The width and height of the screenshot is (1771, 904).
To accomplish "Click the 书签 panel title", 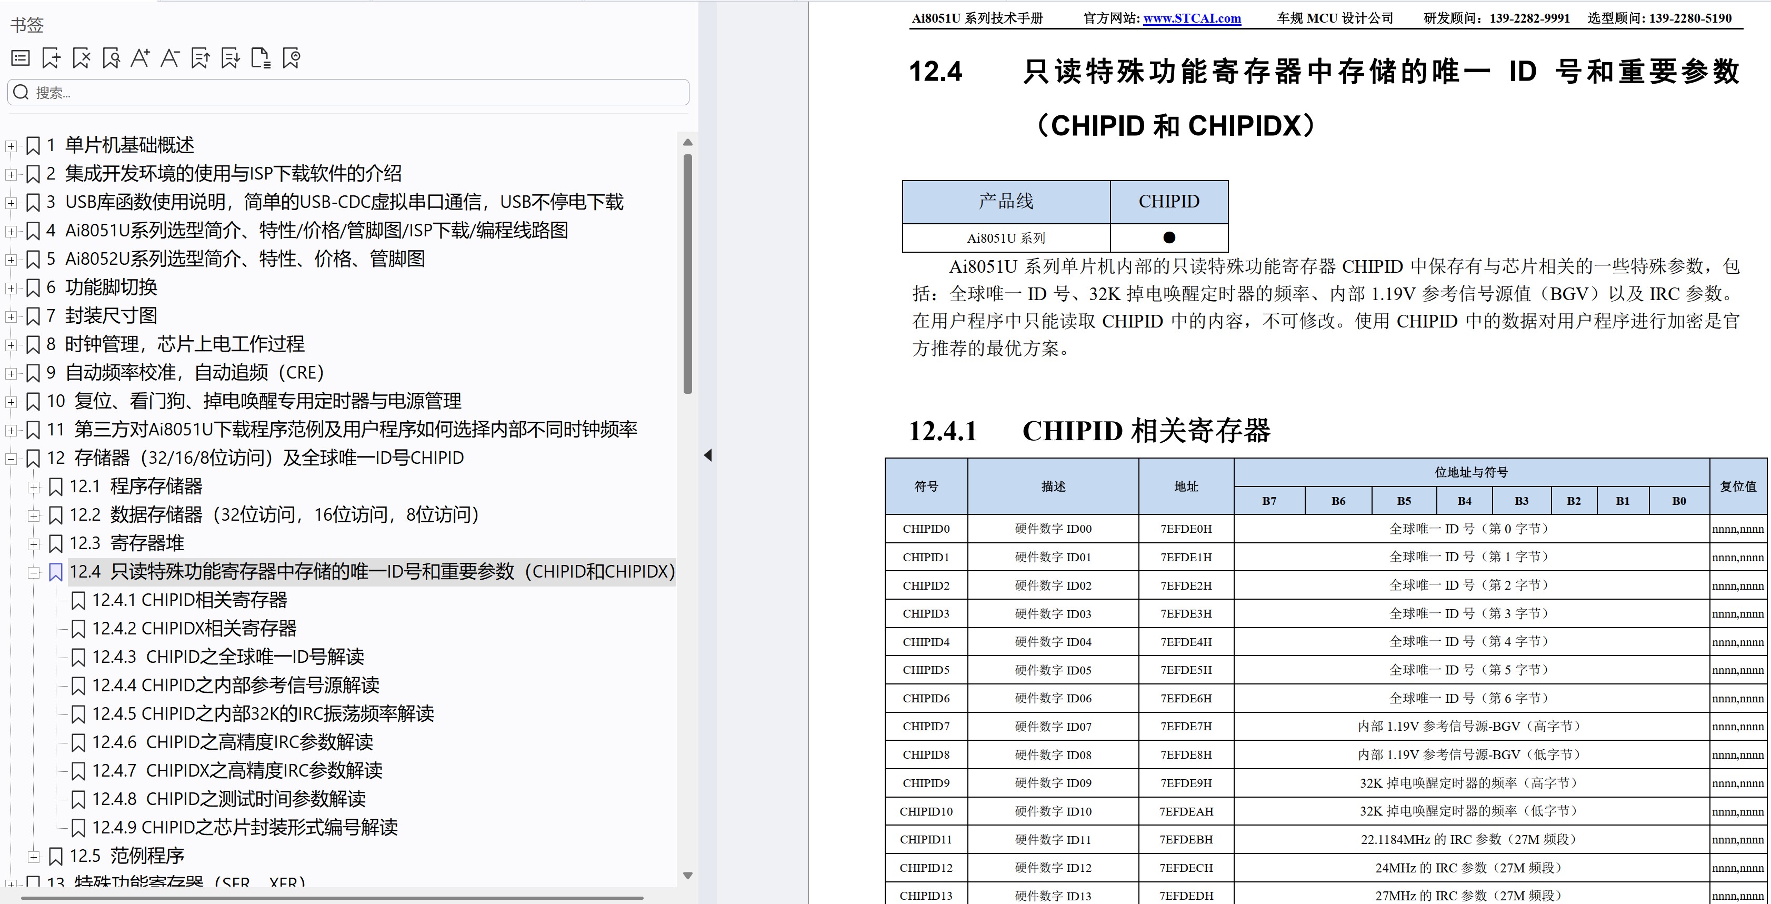I will point(27,25).
